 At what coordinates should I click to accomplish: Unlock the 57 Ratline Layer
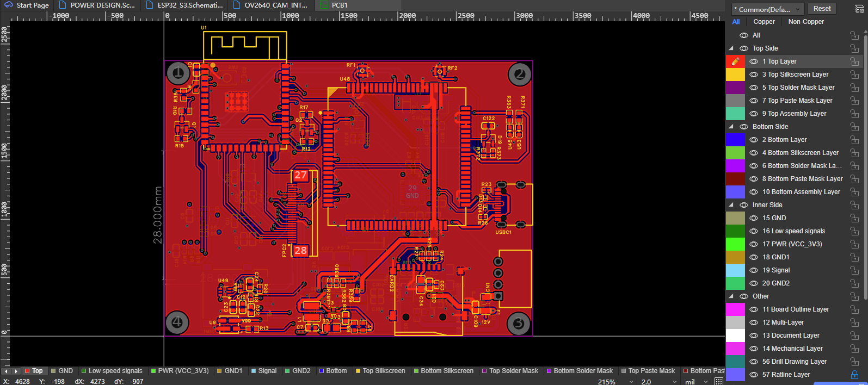(x=854, y=375)
